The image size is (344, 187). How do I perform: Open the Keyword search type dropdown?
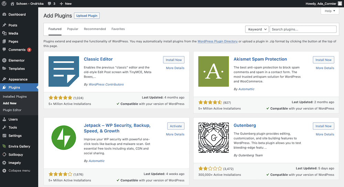(257, 29)
